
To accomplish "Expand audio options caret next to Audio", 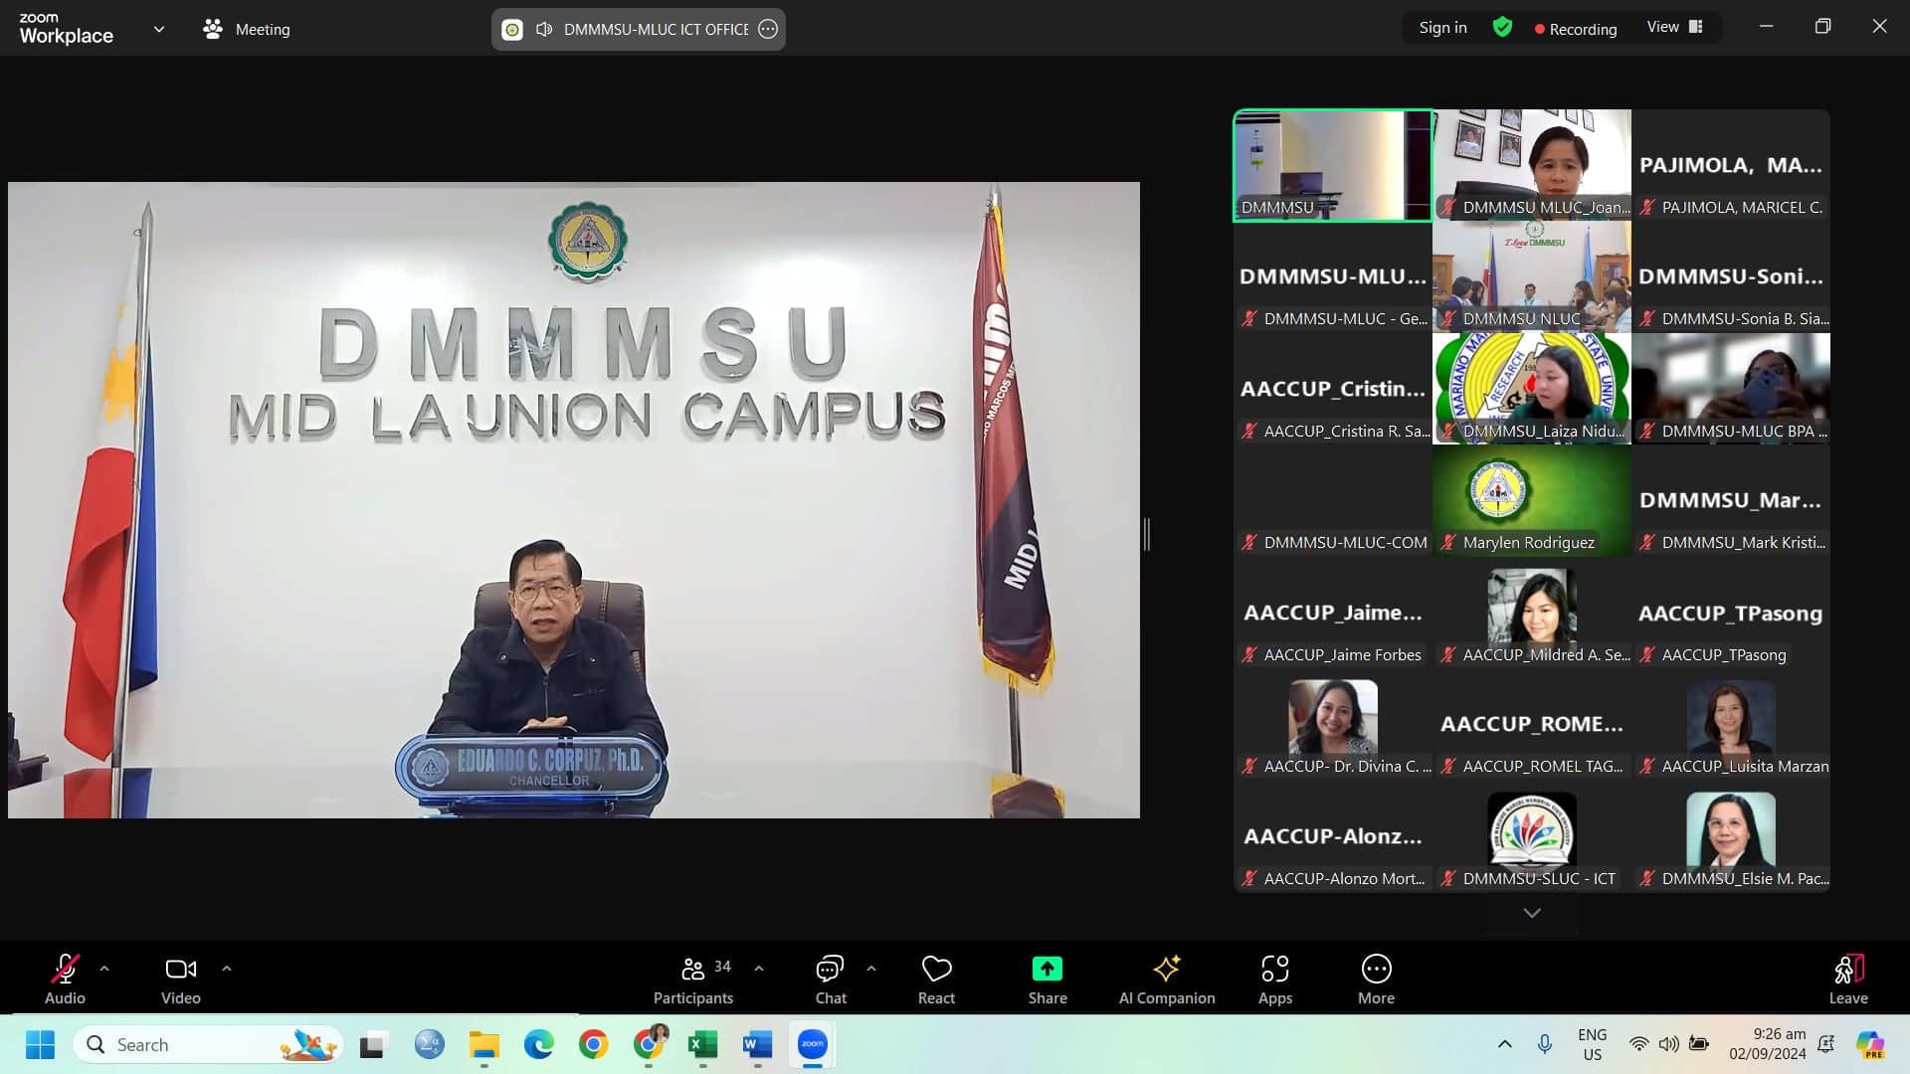I will click(104, 968).
